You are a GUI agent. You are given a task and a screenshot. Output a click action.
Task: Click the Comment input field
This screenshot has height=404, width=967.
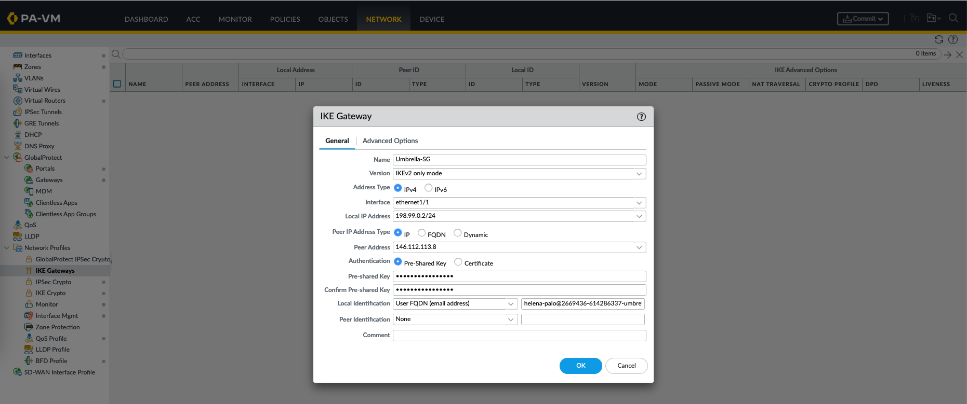click(519, 336)
